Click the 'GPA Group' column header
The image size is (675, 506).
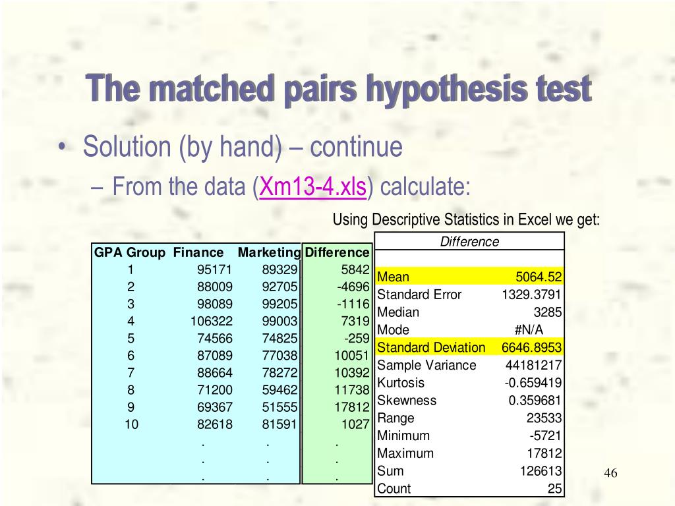click(130, 252)
